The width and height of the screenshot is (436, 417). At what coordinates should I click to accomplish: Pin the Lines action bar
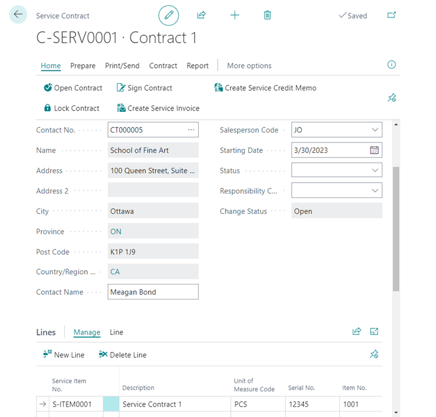point(374,354)
